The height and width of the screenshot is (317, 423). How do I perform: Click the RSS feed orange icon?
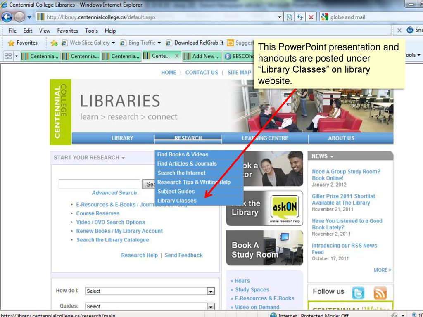coord(380,293)
